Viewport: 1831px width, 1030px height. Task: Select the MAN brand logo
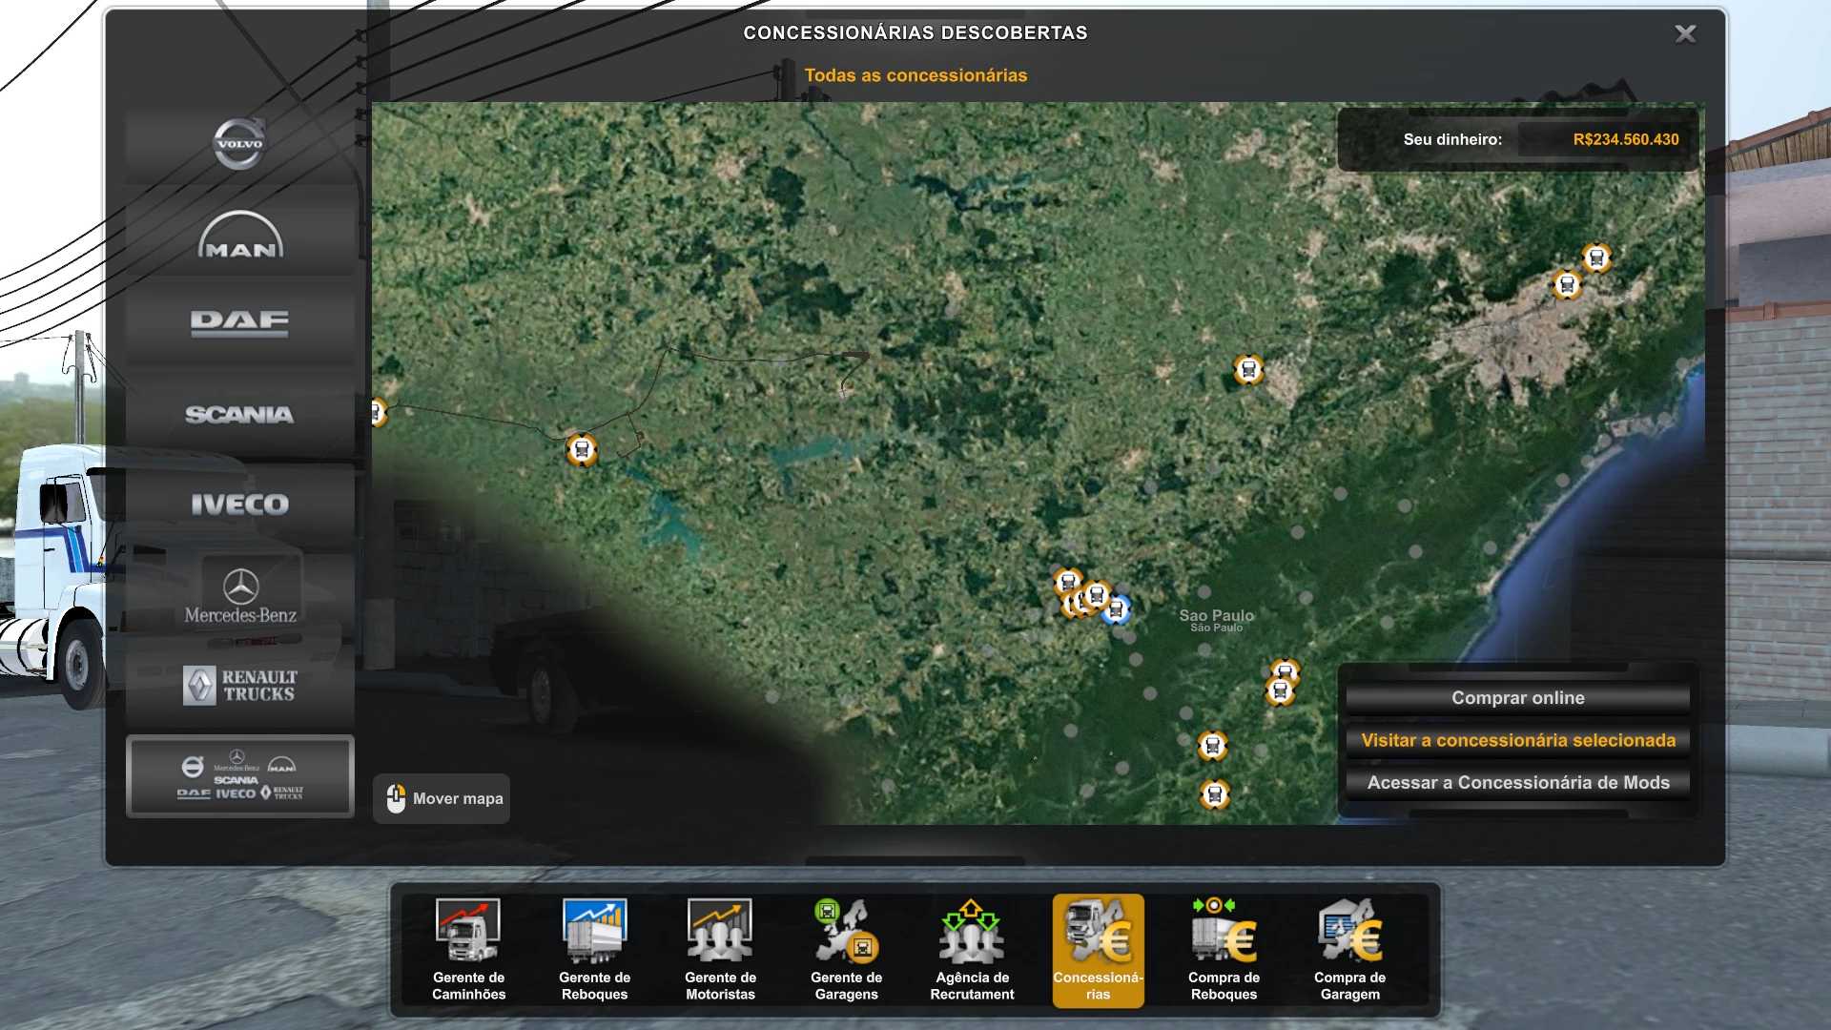coord(239,235)
